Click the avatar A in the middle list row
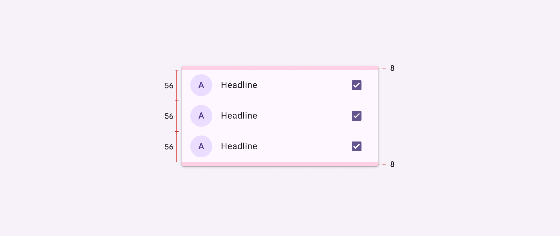This screenshot has height=236, width=560. (201, 116)
